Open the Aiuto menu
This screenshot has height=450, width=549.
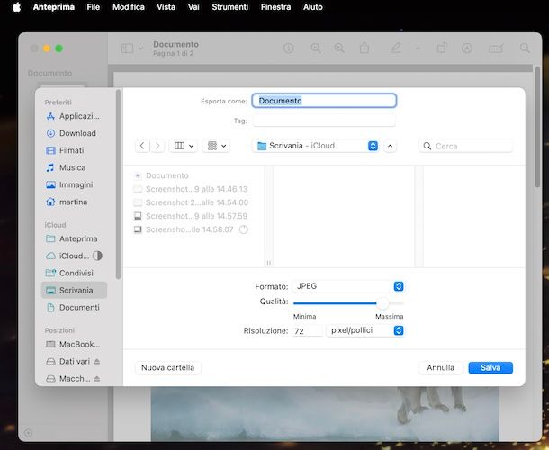click(x=312, y=7)
